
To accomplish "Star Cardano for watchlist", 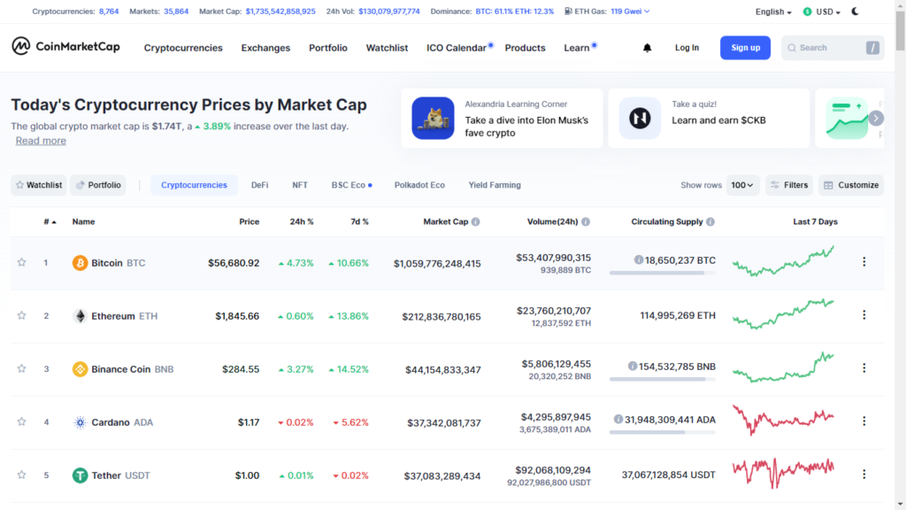I will pyautogui.click(x=21, y=422).
